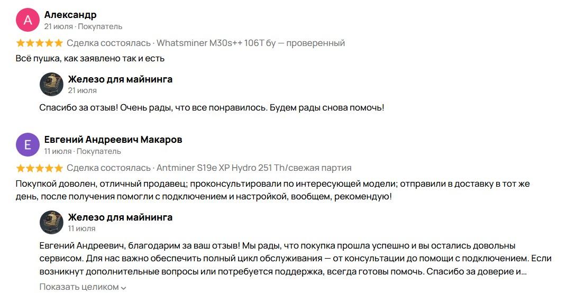
Task: Click the five-star rating on Александр's review
Action: [39, 43]
